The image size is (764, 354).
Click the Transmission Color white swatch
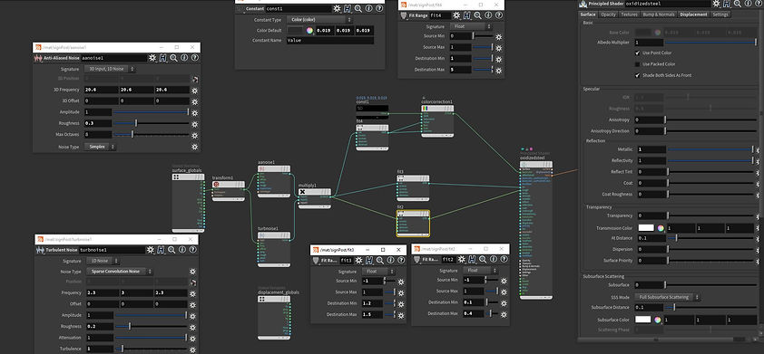tap(646, 228)
